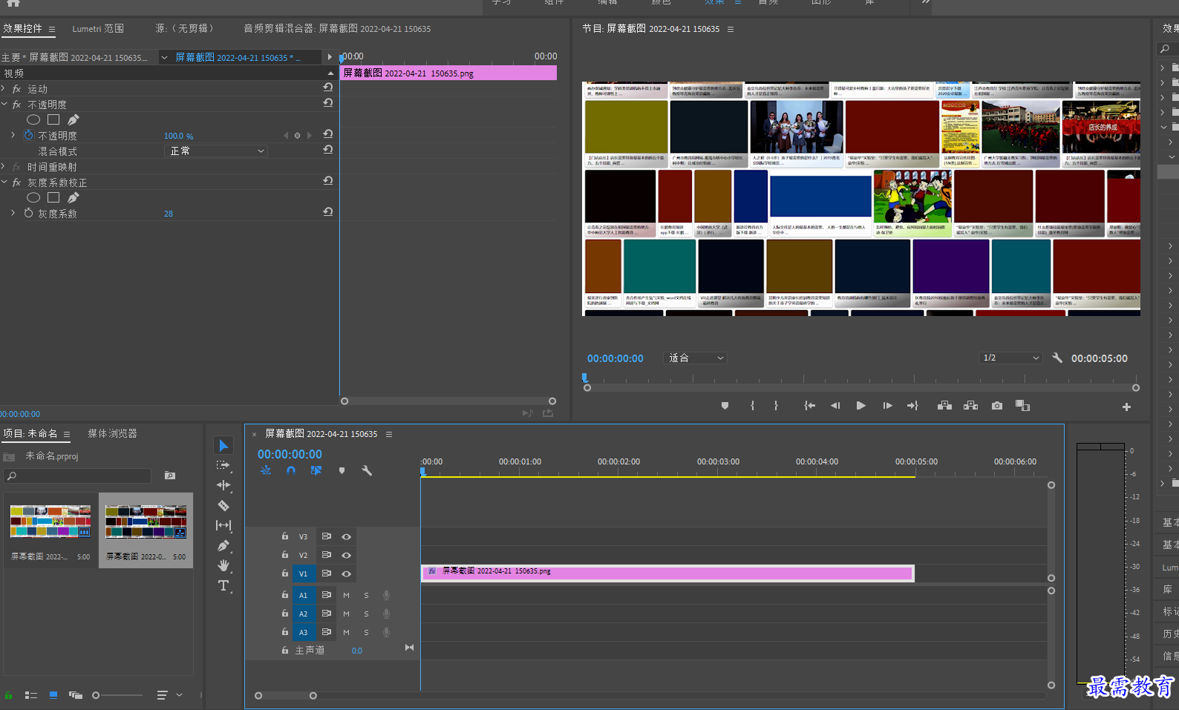Use free draw bezier pen under 不透明度
1179x710 pixels.
(x=73, y=119)
